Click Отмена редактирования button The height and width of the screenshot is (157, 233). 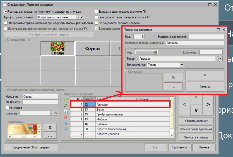196,129
